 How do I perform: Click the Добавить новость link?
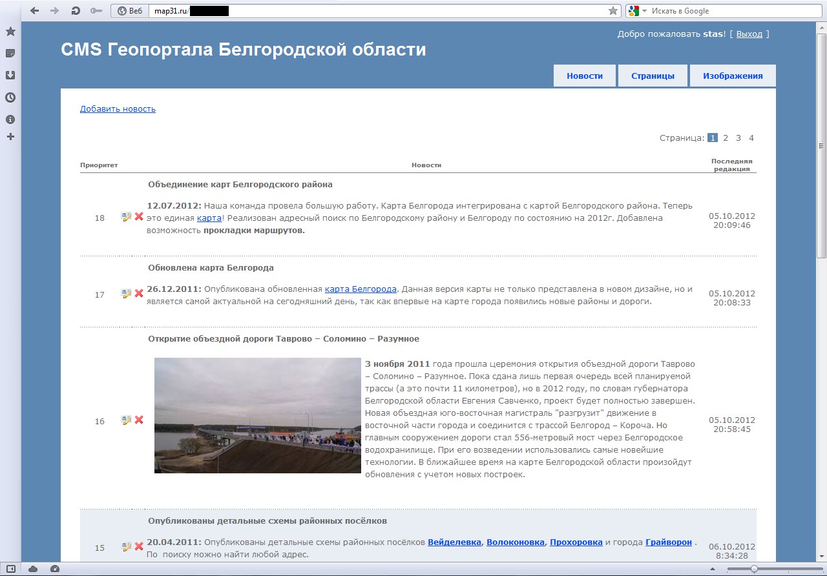pyautogui.click(x=118, y=109)
